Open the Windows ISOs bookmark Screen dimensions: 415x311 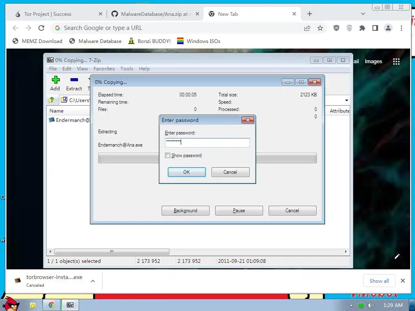coord(199,41)
